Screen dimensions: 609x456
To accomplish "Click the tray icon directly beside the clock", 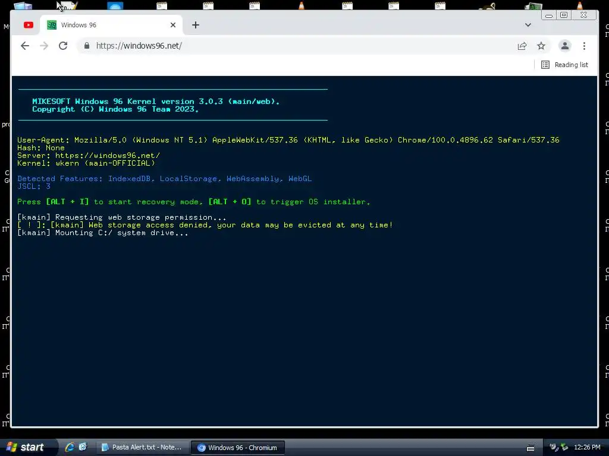I will (x=565, y=448).
